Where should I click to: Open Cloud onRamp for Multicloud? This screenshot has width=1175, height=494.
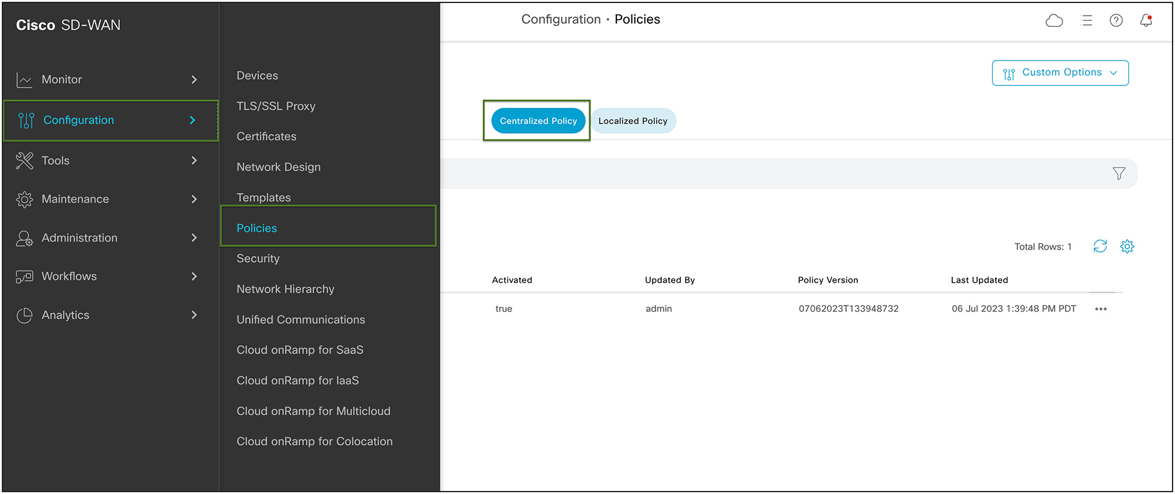[314, 411]
